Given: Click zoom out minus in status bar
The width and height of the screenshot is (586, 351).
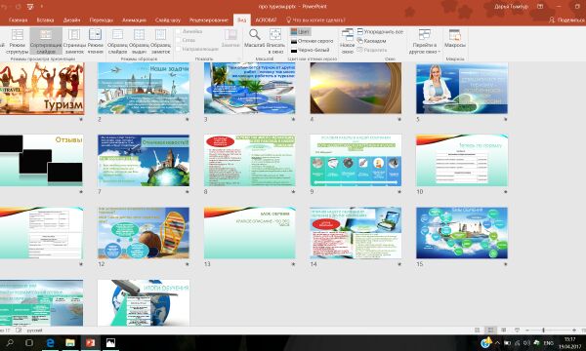Looking at the screenshot, I should [527, 331].
